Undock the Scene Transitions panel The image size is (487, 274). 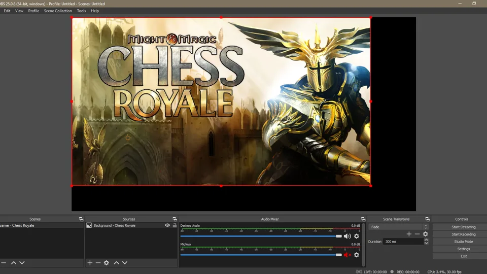coord(427,219)
